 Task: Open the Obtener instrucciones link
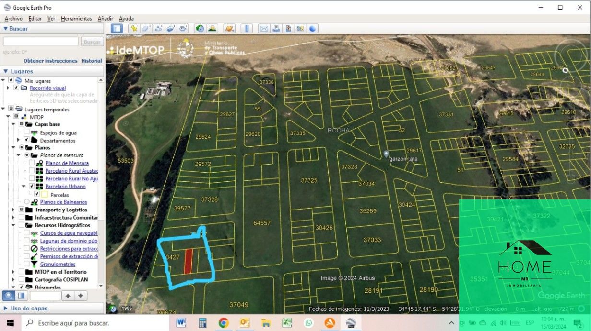coord(50,61)
